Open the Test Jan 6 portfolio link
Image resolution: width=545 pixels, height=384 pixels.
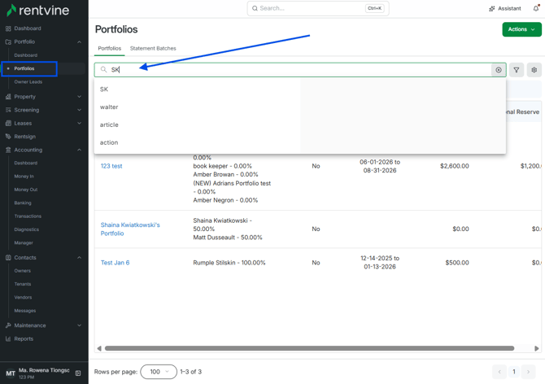[115, 263]
